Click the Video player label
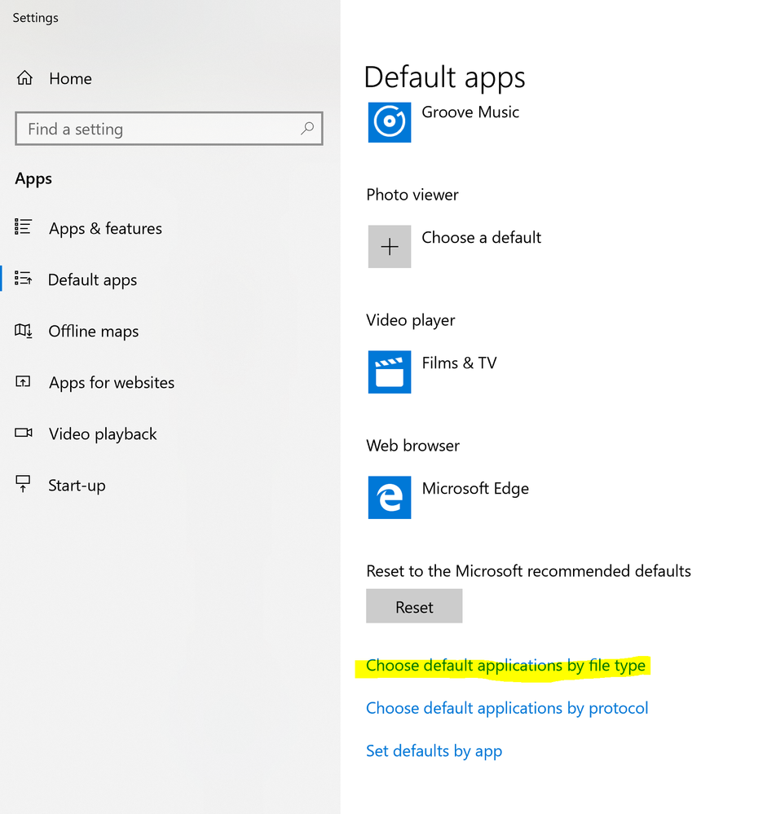Screen dimensions: 776x814 [410, 320]
